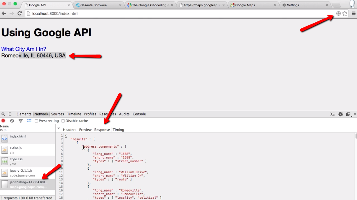Close the Google API browser tab
Image resolution: width=357 pixels, height=200 pixels.
tap(68, 5)
